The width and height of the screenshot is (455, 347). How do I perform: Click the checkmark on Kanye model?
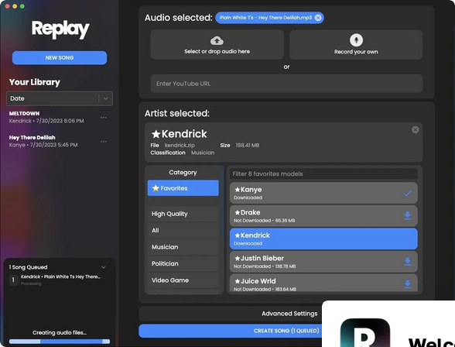(x=407, y=193)
